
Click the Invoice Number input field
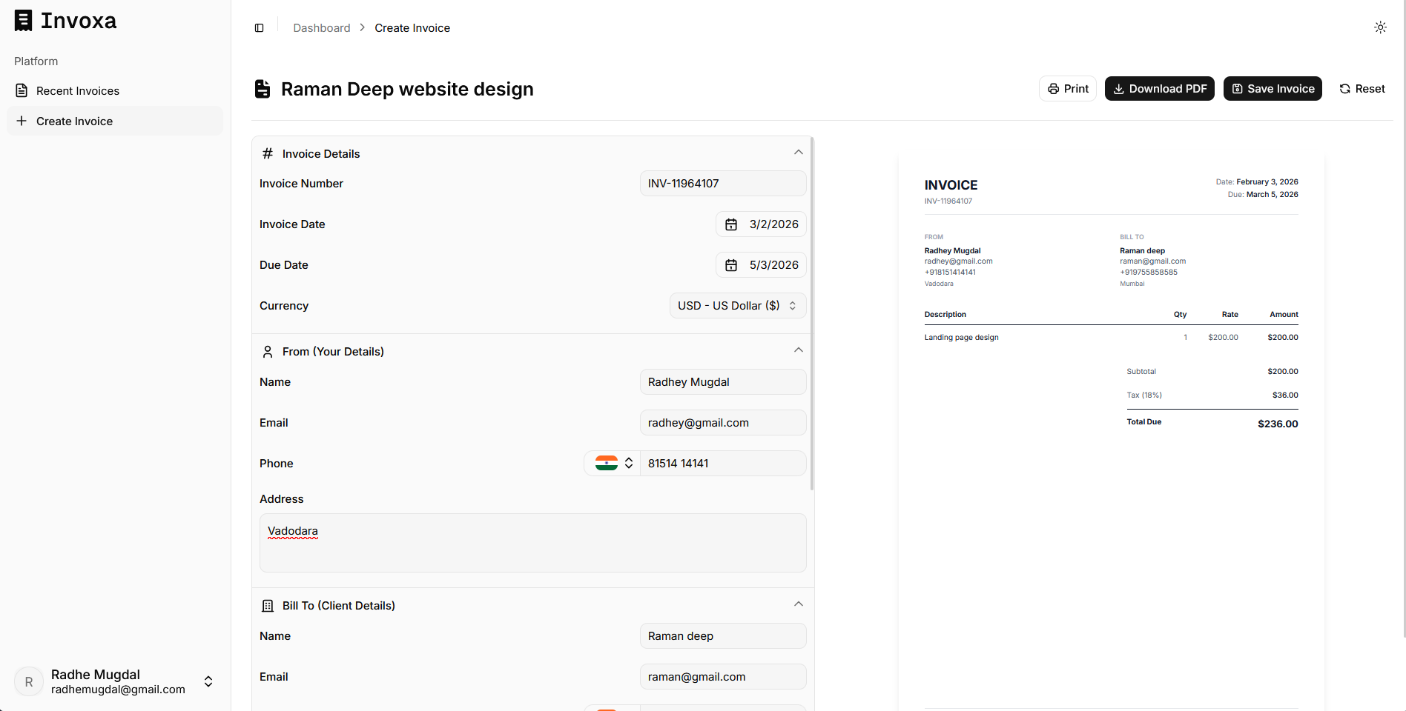point(722,184)
